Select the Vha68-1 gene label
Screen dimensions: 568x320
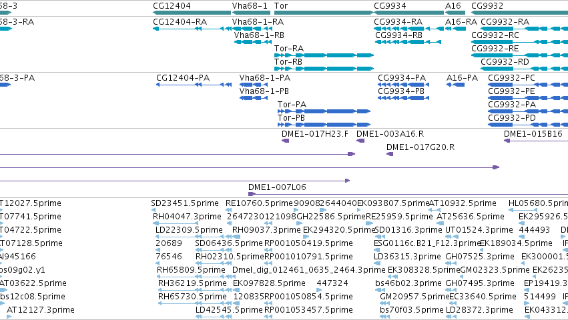point(250,6)
